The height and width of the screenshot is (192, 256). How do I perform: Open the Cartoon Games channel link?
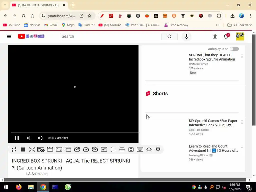(x=198, y=64)
